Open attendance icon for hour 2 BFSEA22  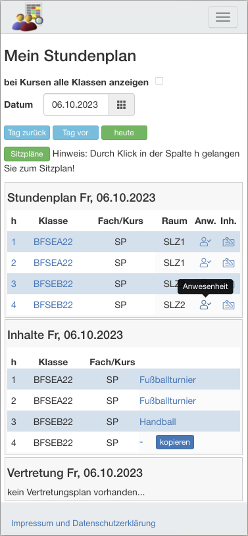(205, 263)
